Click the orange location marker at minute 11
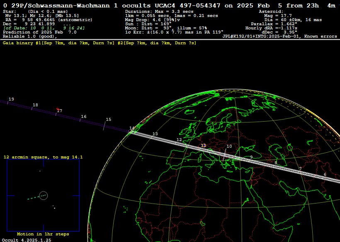This screenshot has height=242, width=340. tap(204, 146)
